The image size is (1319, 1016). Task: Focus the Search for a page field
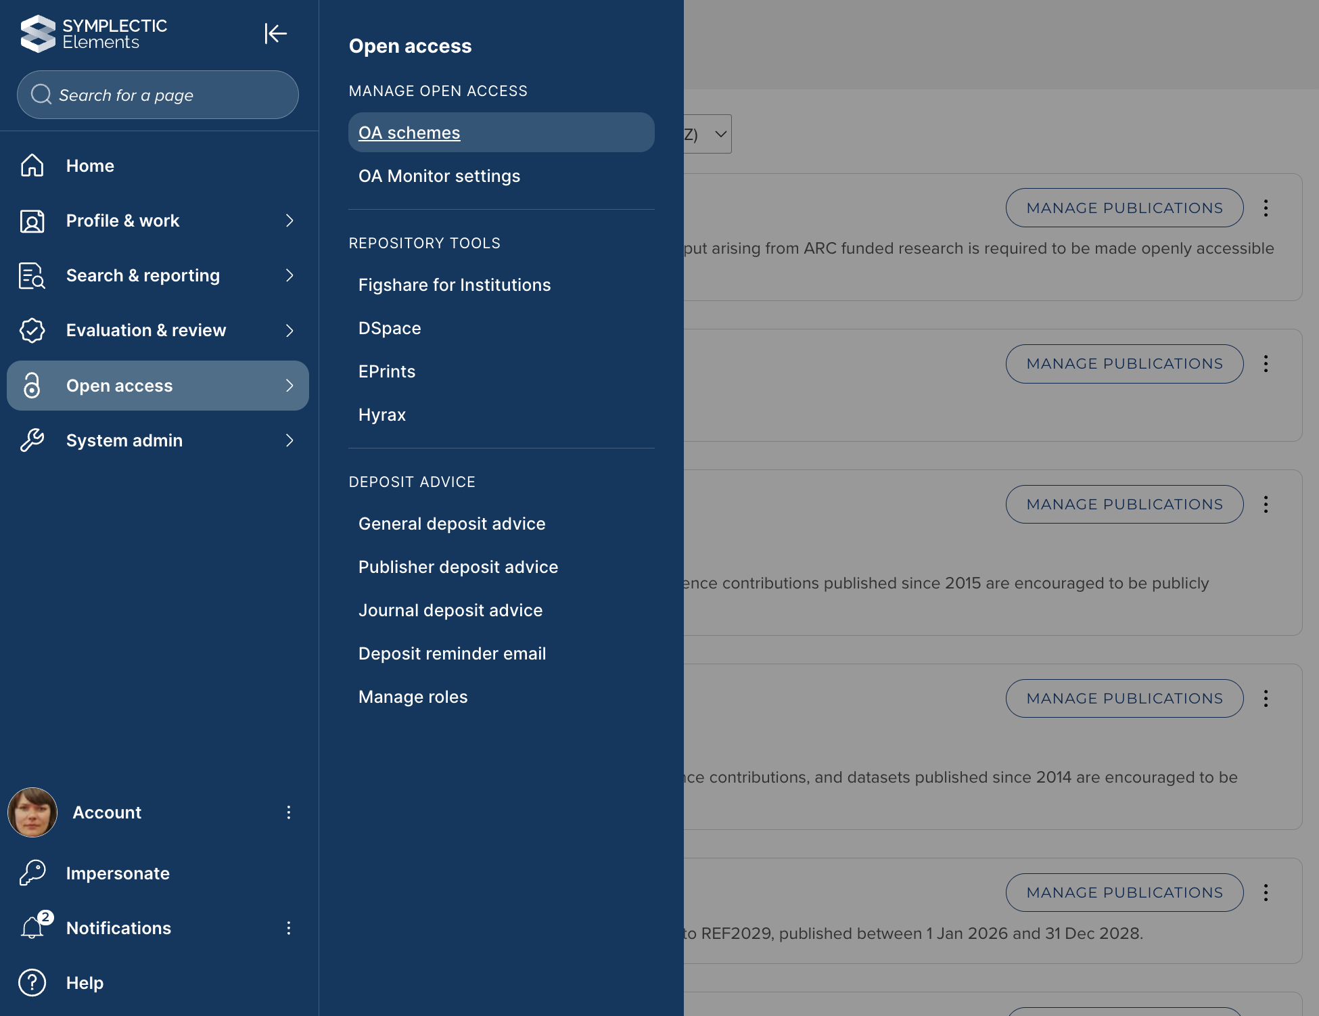point(158,95)
